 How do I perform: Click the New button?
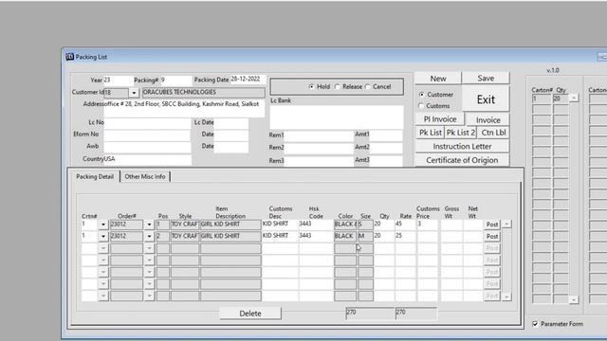click(x=438, y=78)
